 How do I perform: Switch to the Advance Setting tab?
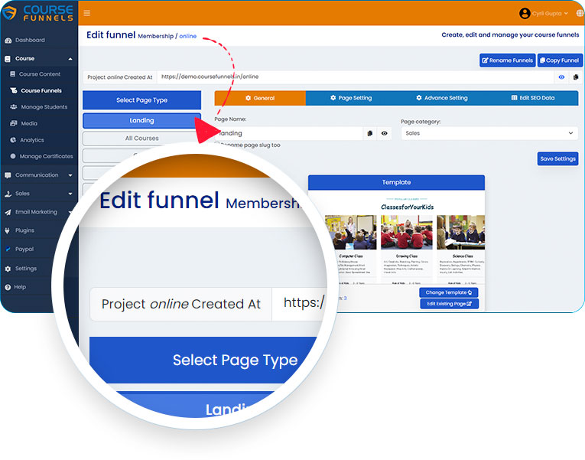point(442,98)
